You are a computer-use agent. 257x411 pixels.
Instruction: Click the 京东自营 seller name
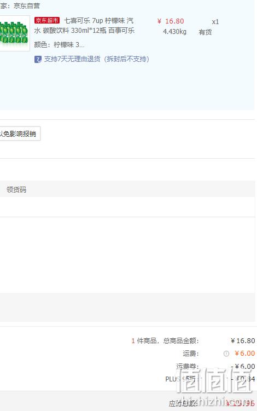[27, 6]
